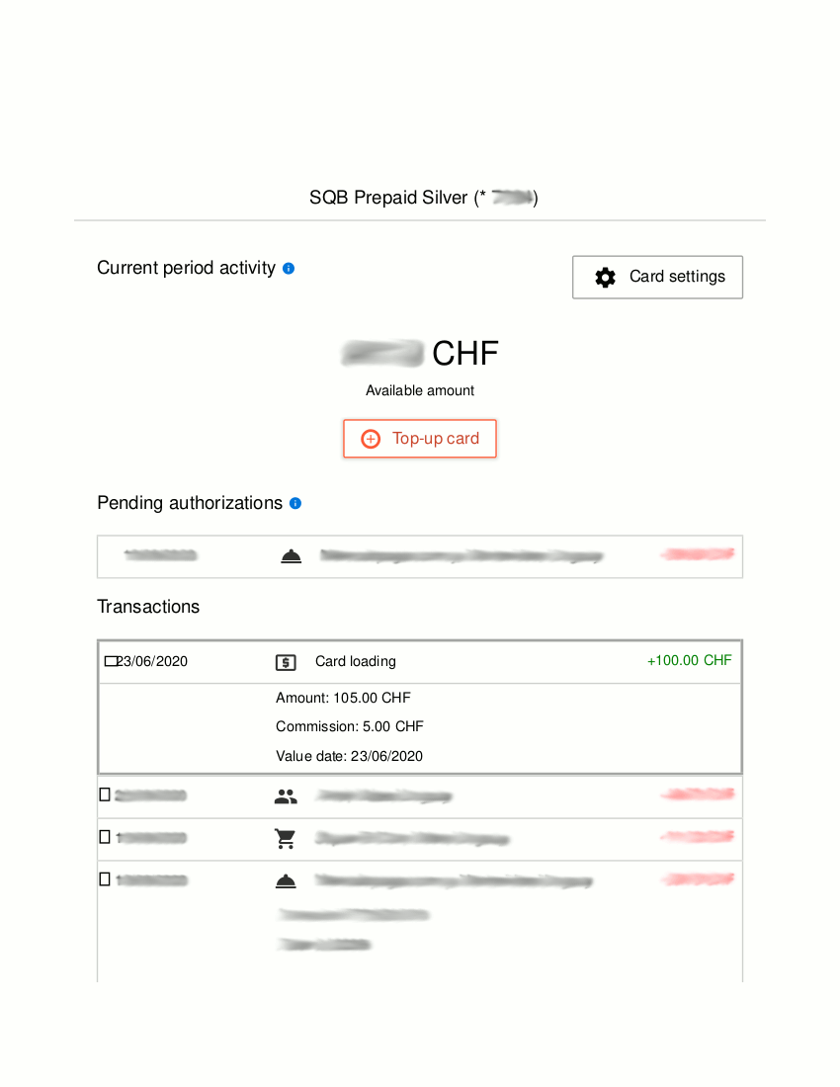Screen dimensions: 840x1087
Task: Click the Available amount label
Action: (420, 390)
